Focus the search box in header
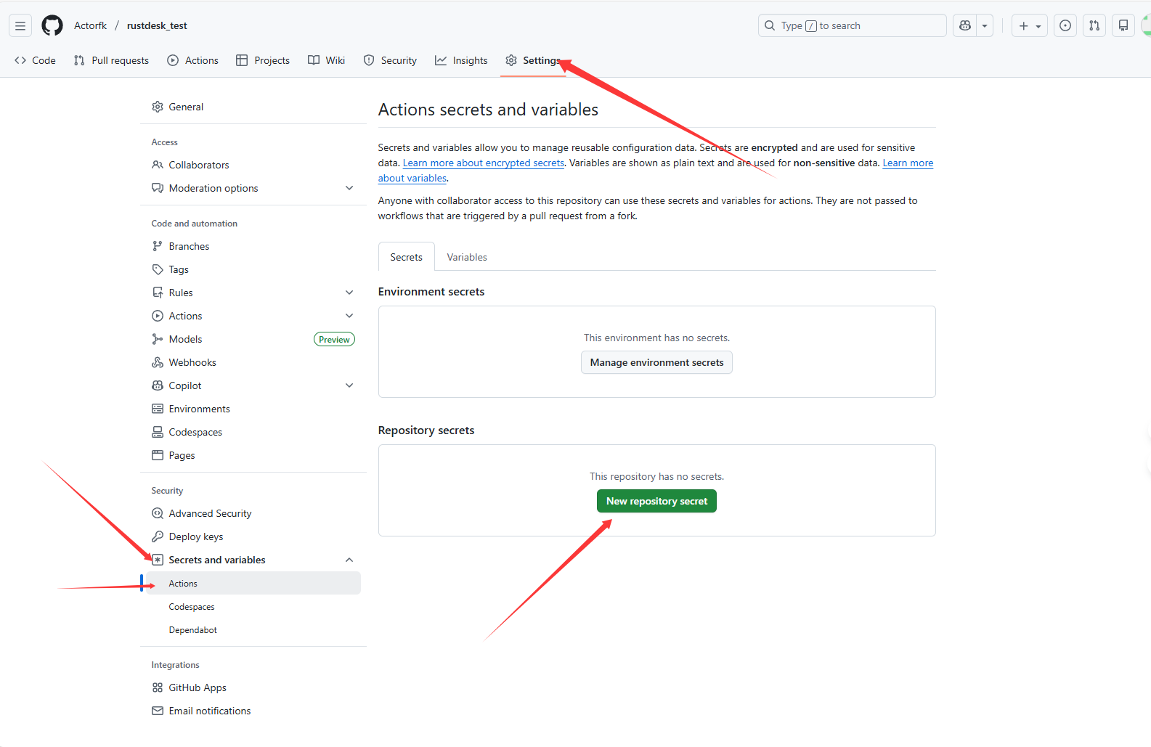Viewport: 1151px width, 747px height. click(x=853, y=25)
